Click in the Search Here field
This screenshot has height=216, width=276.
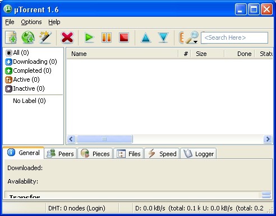tap(234, 37)
